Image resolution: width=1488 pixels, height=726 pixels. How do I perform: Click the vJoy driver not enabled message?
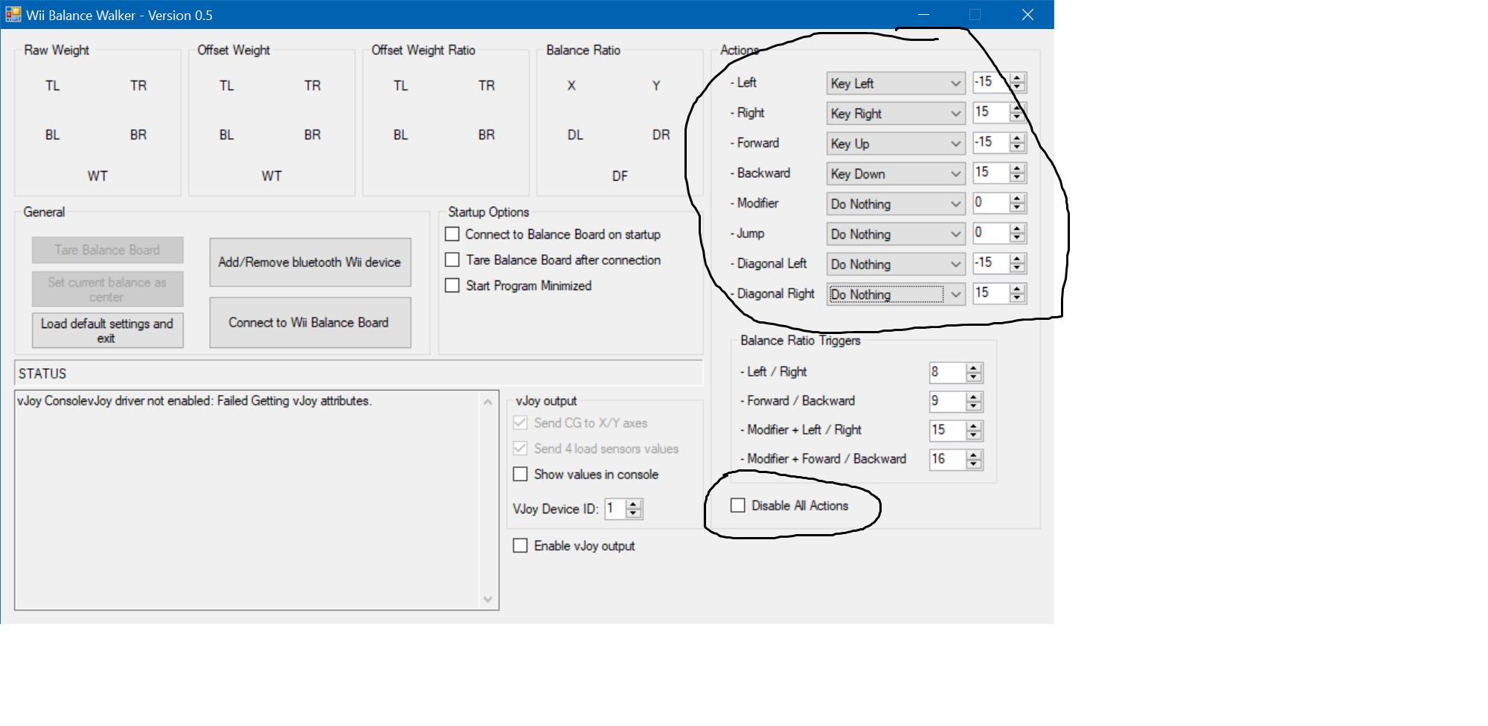click(194, 401)
